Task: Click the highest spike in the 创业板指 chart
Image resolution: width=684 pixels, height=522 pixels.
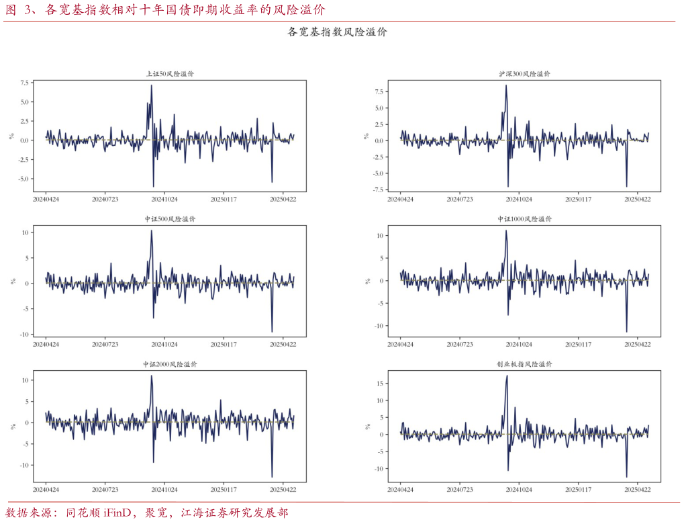Action: click(507, 376)
